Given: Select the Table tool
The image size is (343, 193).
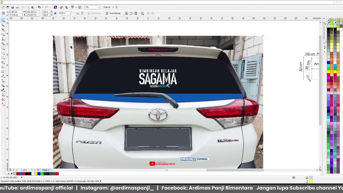Looking at the screenshot, I should coord(3,72).
